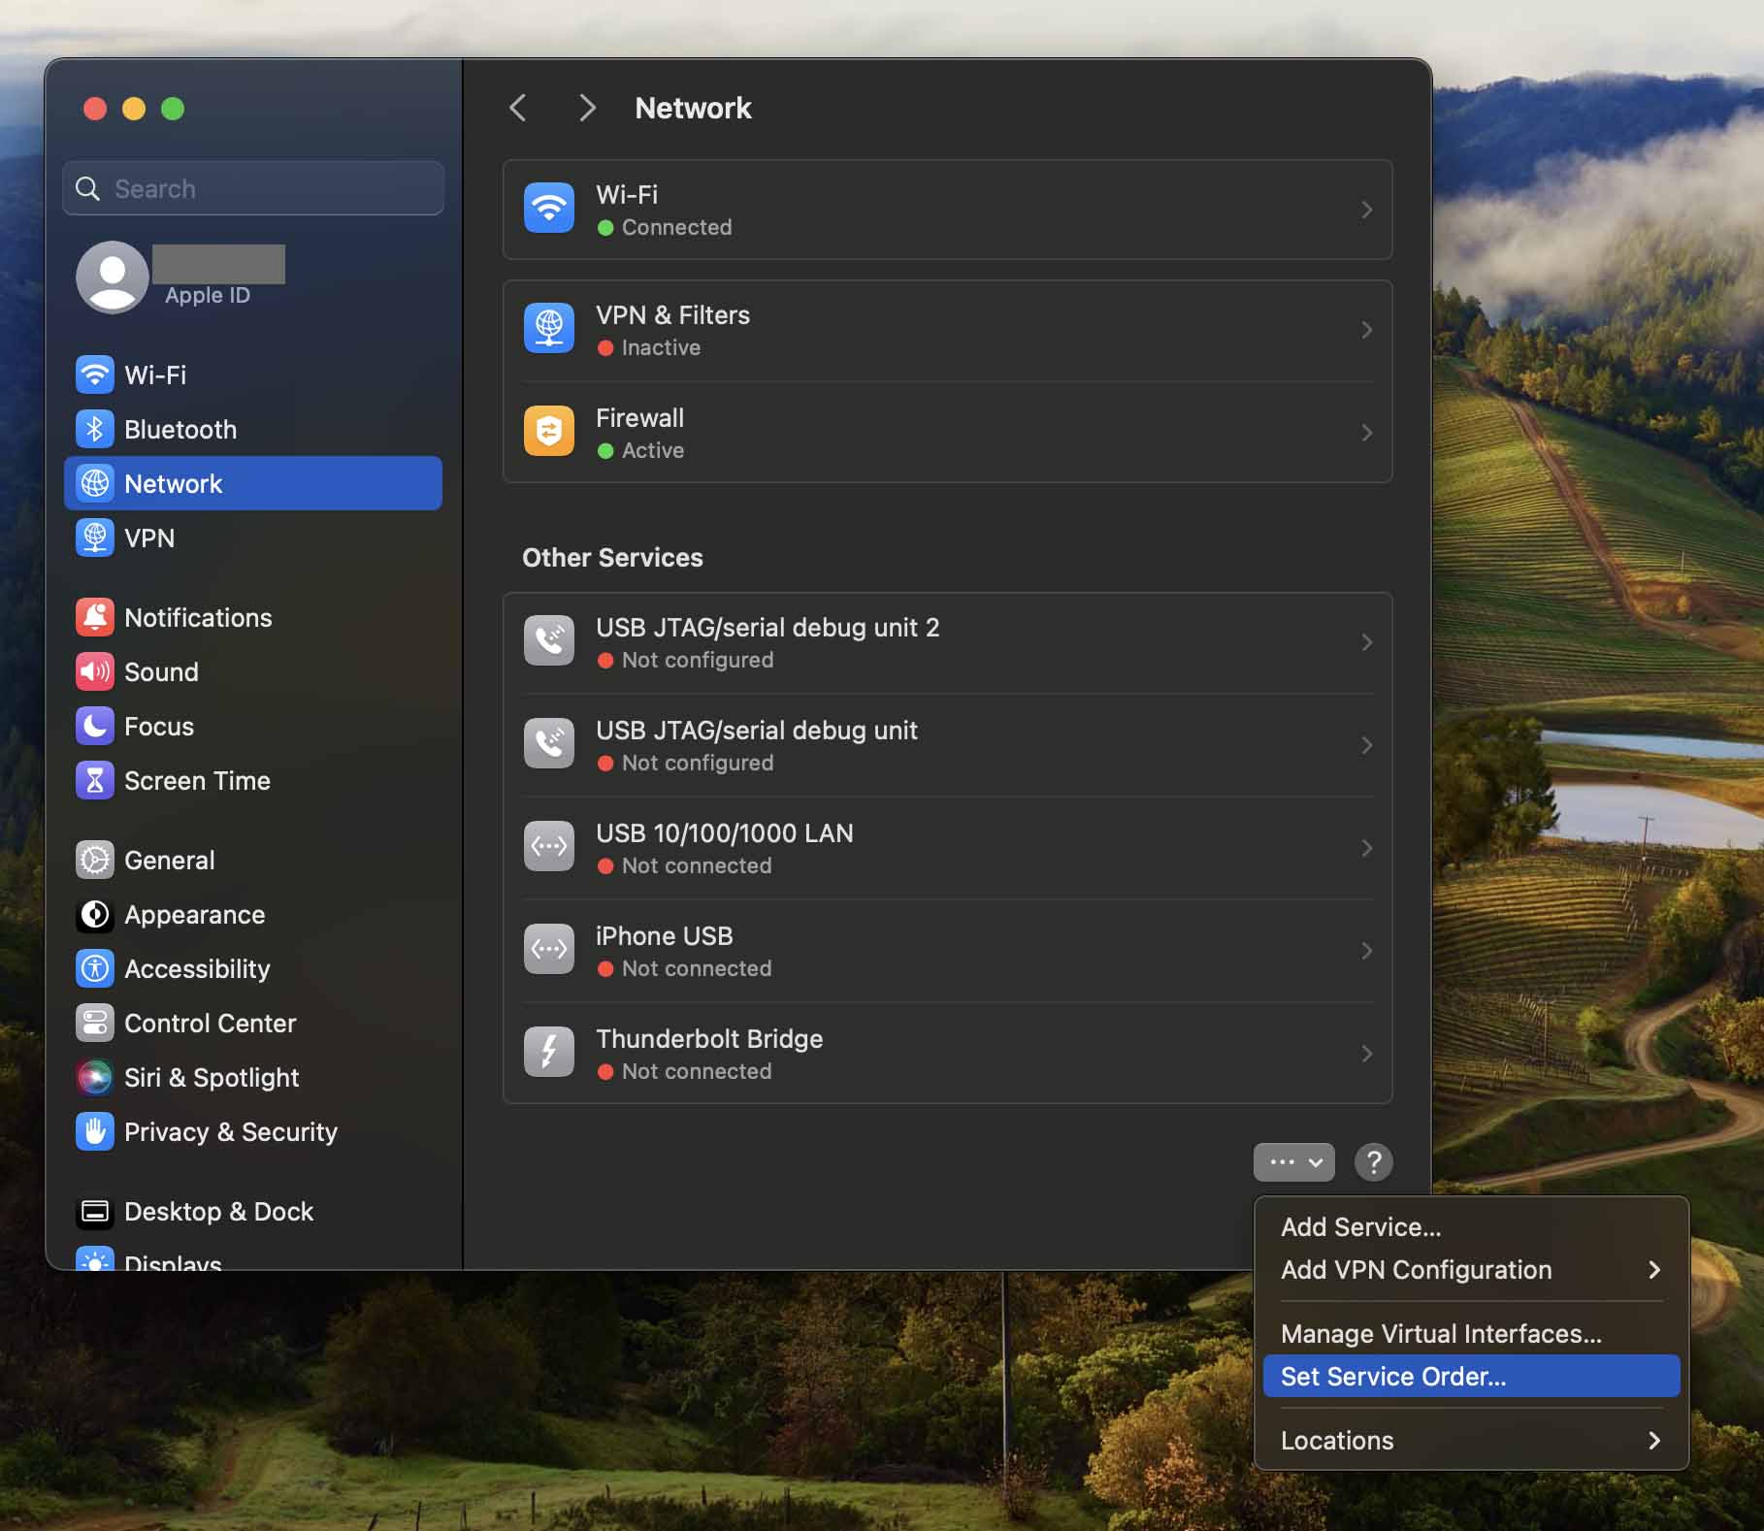This screenshot has width=1764, height=1531.
Task: Click the Screen Time hourglass icon
Action: [x=95, y=780]
